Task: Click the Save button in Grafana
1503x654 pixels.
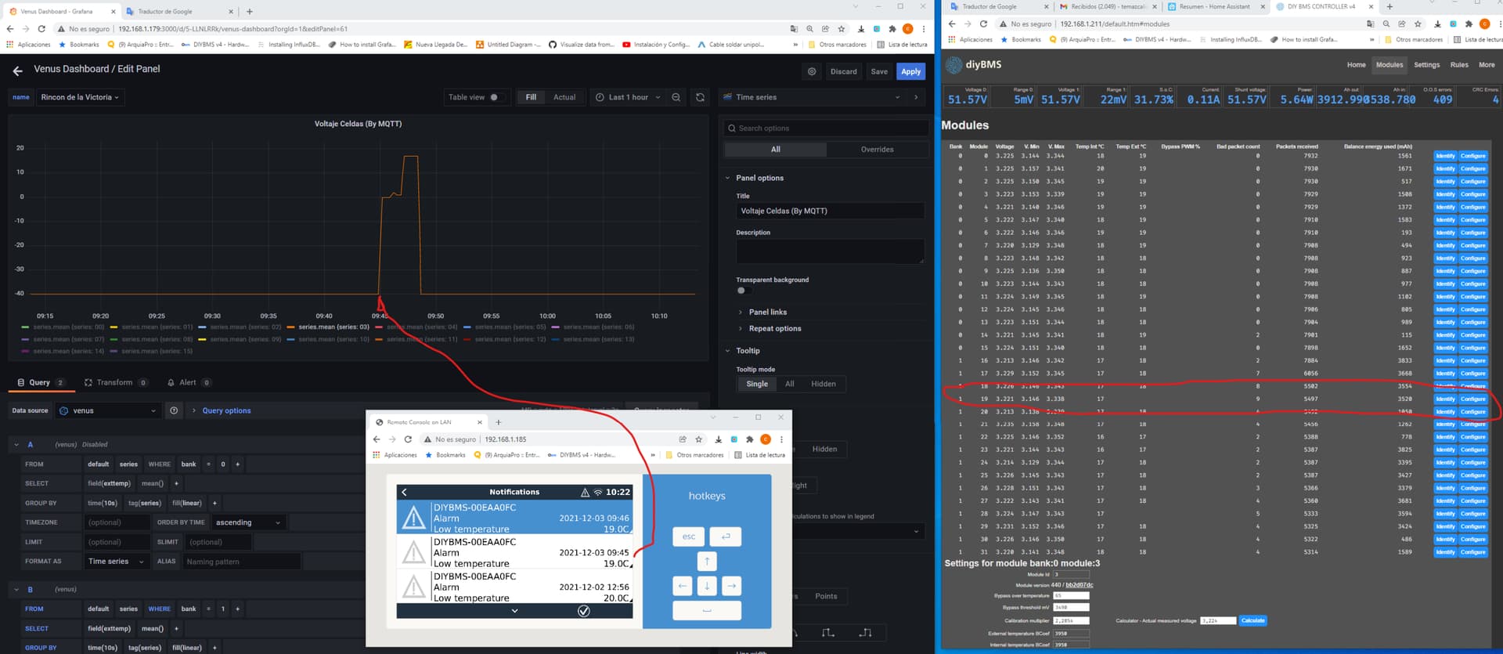Action: click(879, 71)
